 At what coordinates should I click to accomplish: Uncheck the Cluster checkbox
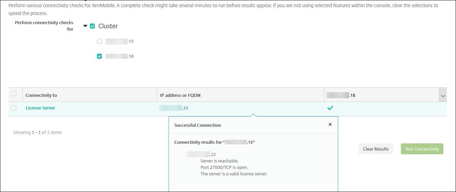(92, 26)
